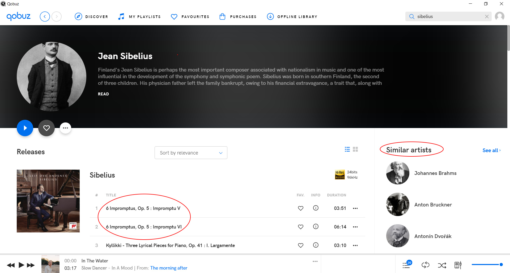Open the artist's three-dot more options menu
This screenshot has width=510, height=273.
pyautogui.click(x=65, y=128)
